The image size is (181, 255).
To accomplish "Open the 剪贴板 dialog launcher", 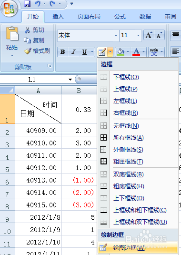I will click(x=50, y=66).
